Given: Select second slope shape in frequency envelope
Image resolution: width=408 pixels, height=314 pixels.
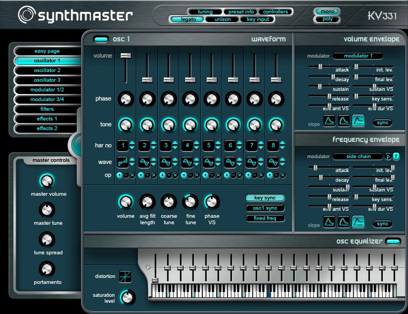Looking at the screenshot, I should (344, 222).
